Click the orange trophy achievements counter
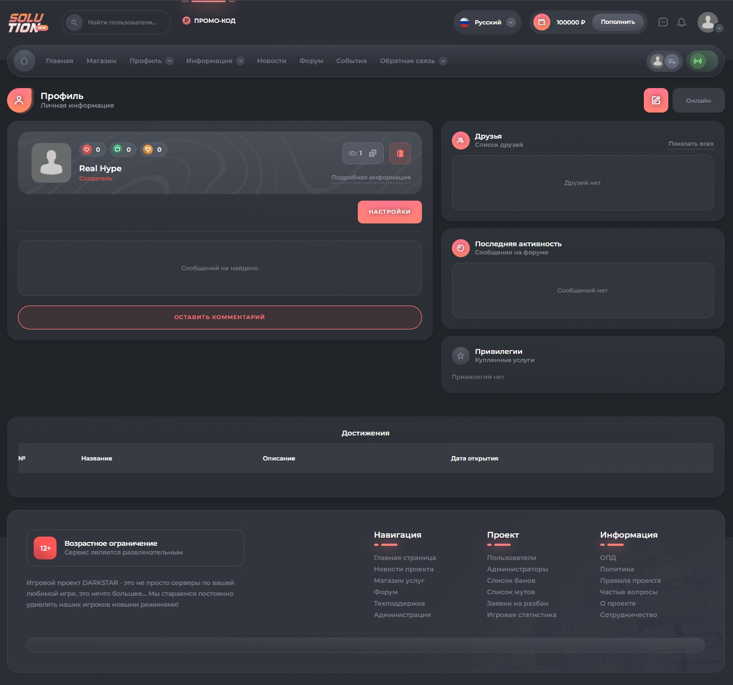This screenshot has width=733, height=685. [148, 150]
